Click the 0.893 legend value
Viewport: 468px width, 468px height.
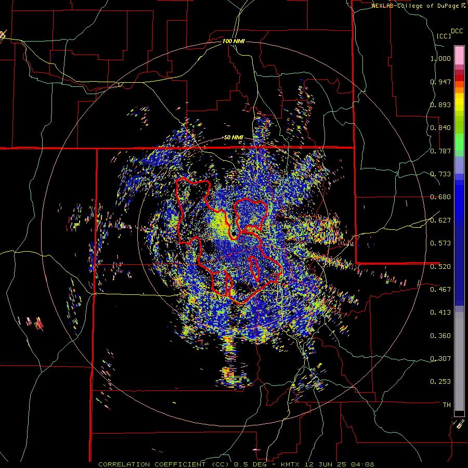pyautogui.click(x=440, y=105)
